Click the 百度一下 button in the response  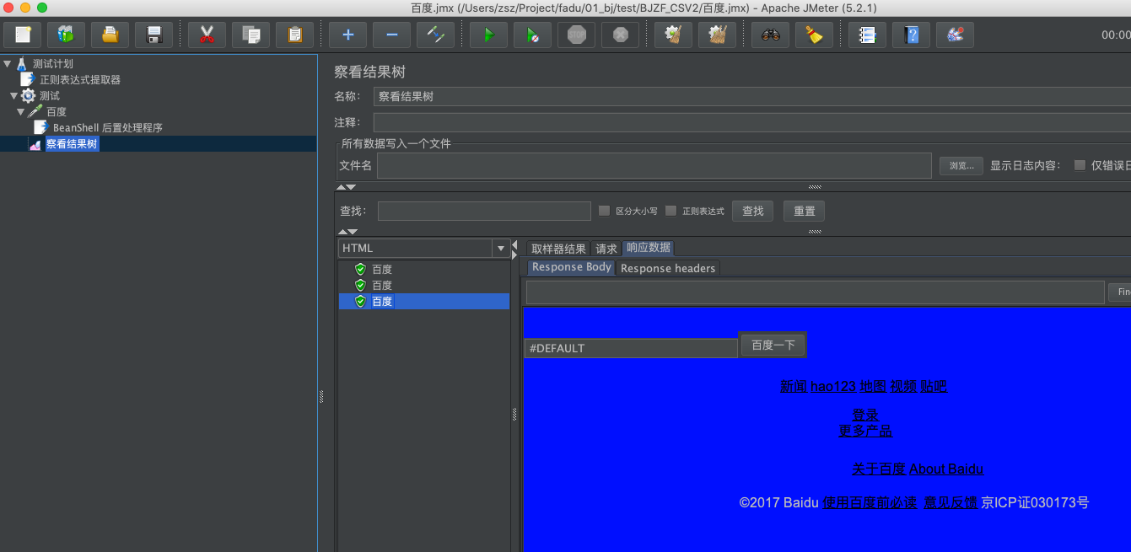[x=773, y=345]
